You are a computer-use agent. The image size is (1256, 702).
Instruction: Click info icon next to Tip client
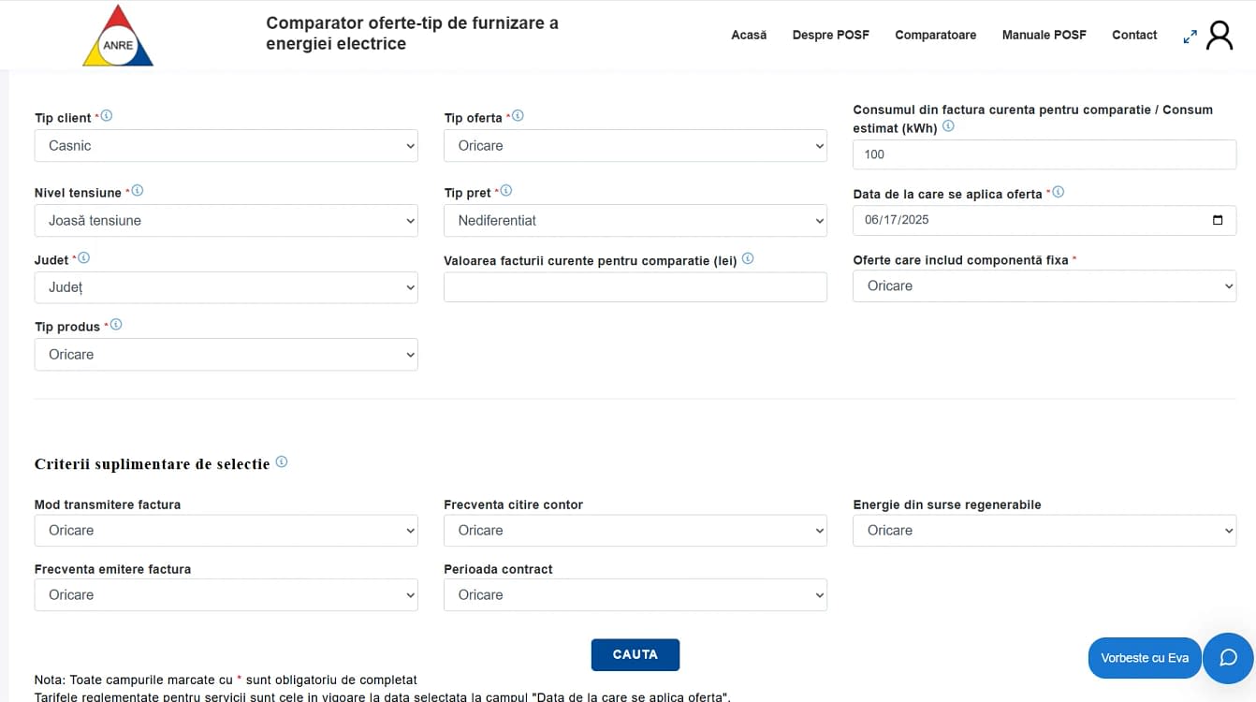(106, 116)
